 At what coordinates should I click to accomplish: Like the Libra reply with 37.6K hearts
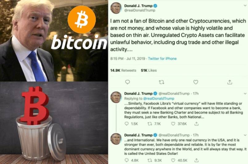tap(173, 124)
